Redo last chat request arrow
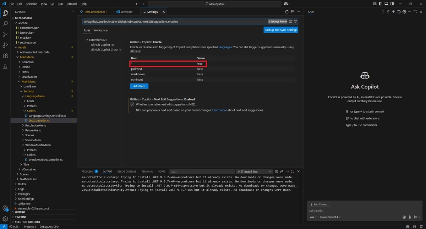This screenshot has height=229, width=426. (x=388, y=12)
